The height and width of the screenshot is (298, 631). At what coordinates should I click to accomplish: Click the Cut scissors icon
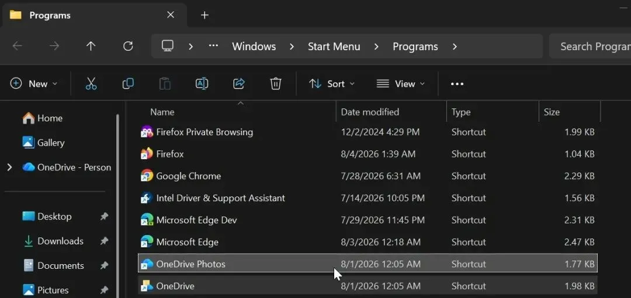[x=91, y=83]
